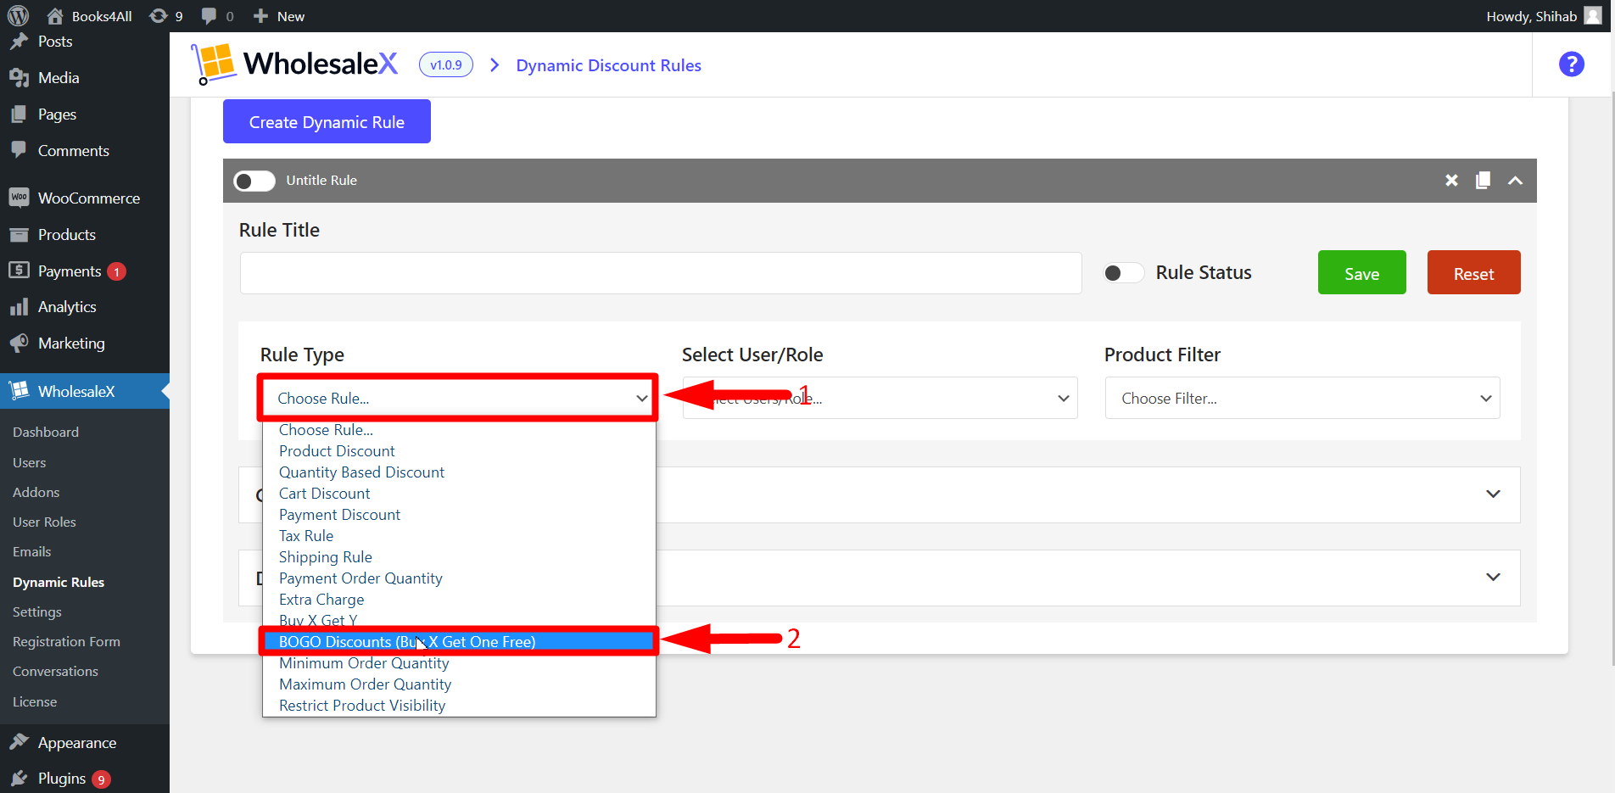The image size is (1615, 793).
Task: Select Minimum Order Quantity option
Action: [459, 663]
